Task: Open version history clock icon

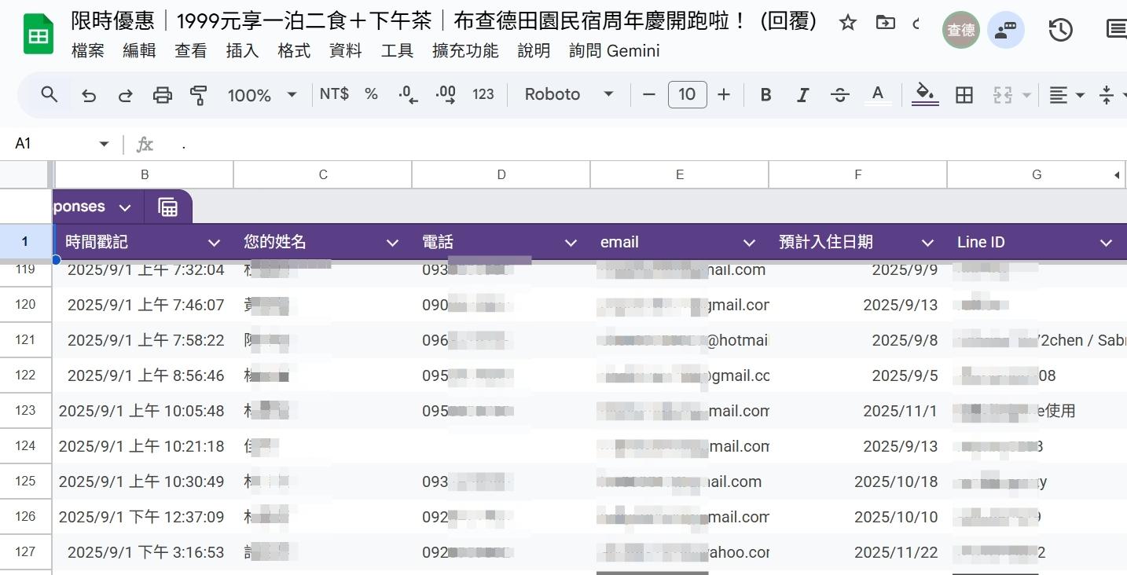Action: pos(1060,30)
